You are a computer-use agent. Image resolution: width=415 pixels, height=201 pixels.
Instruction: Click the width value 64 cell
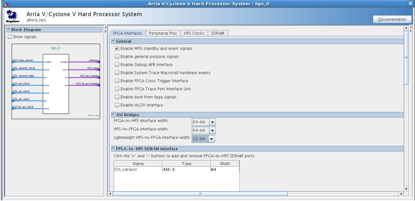point(225,169)
